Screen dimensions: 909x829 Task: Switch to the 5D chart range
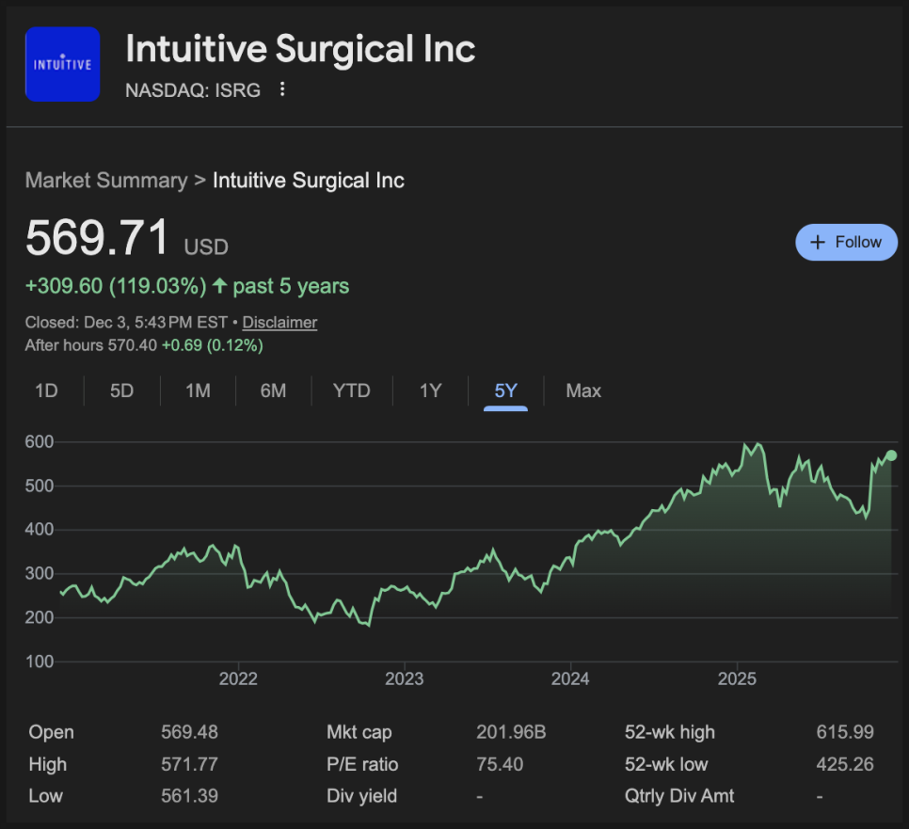[x=122, y=391]
